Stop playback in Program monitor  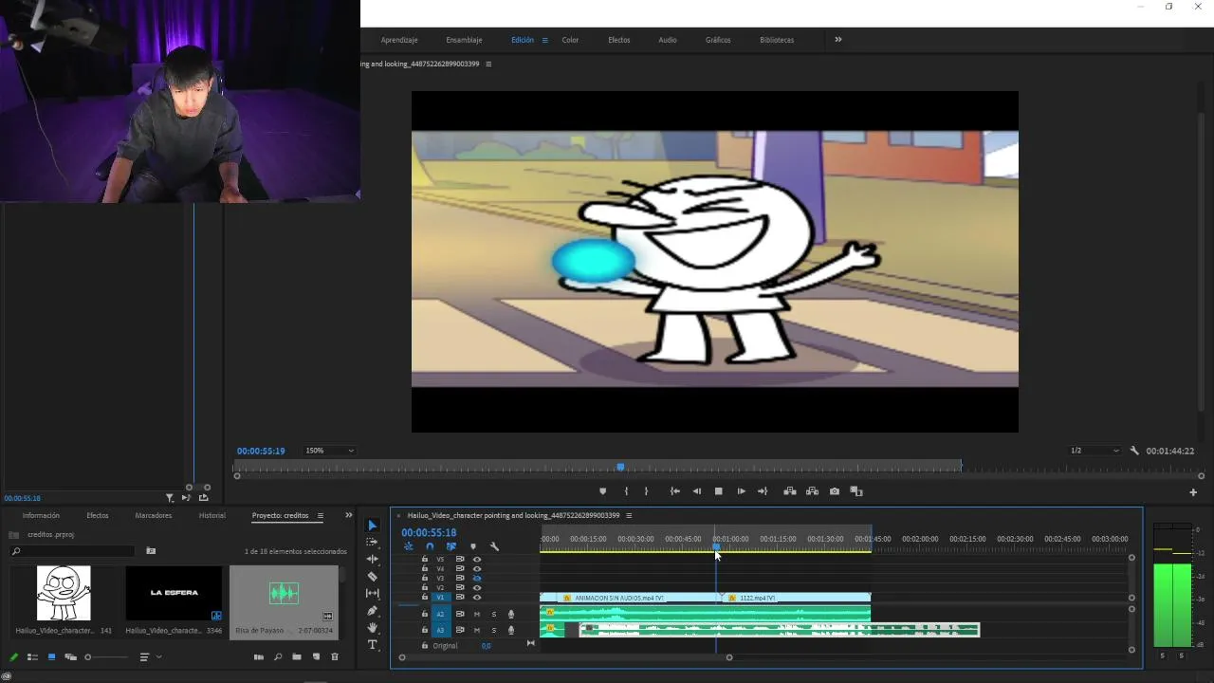(x=719, y=491)
